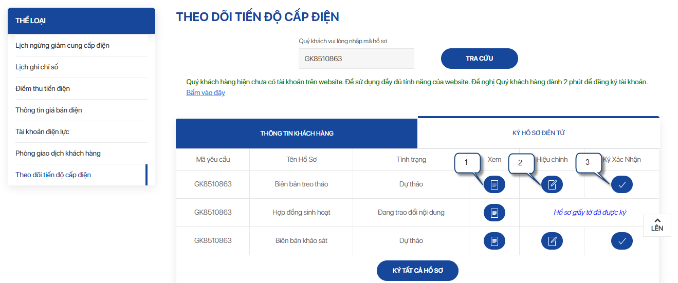
Task: Sign to confirm Biên bản treo tháo
Action: coord(621,184)
